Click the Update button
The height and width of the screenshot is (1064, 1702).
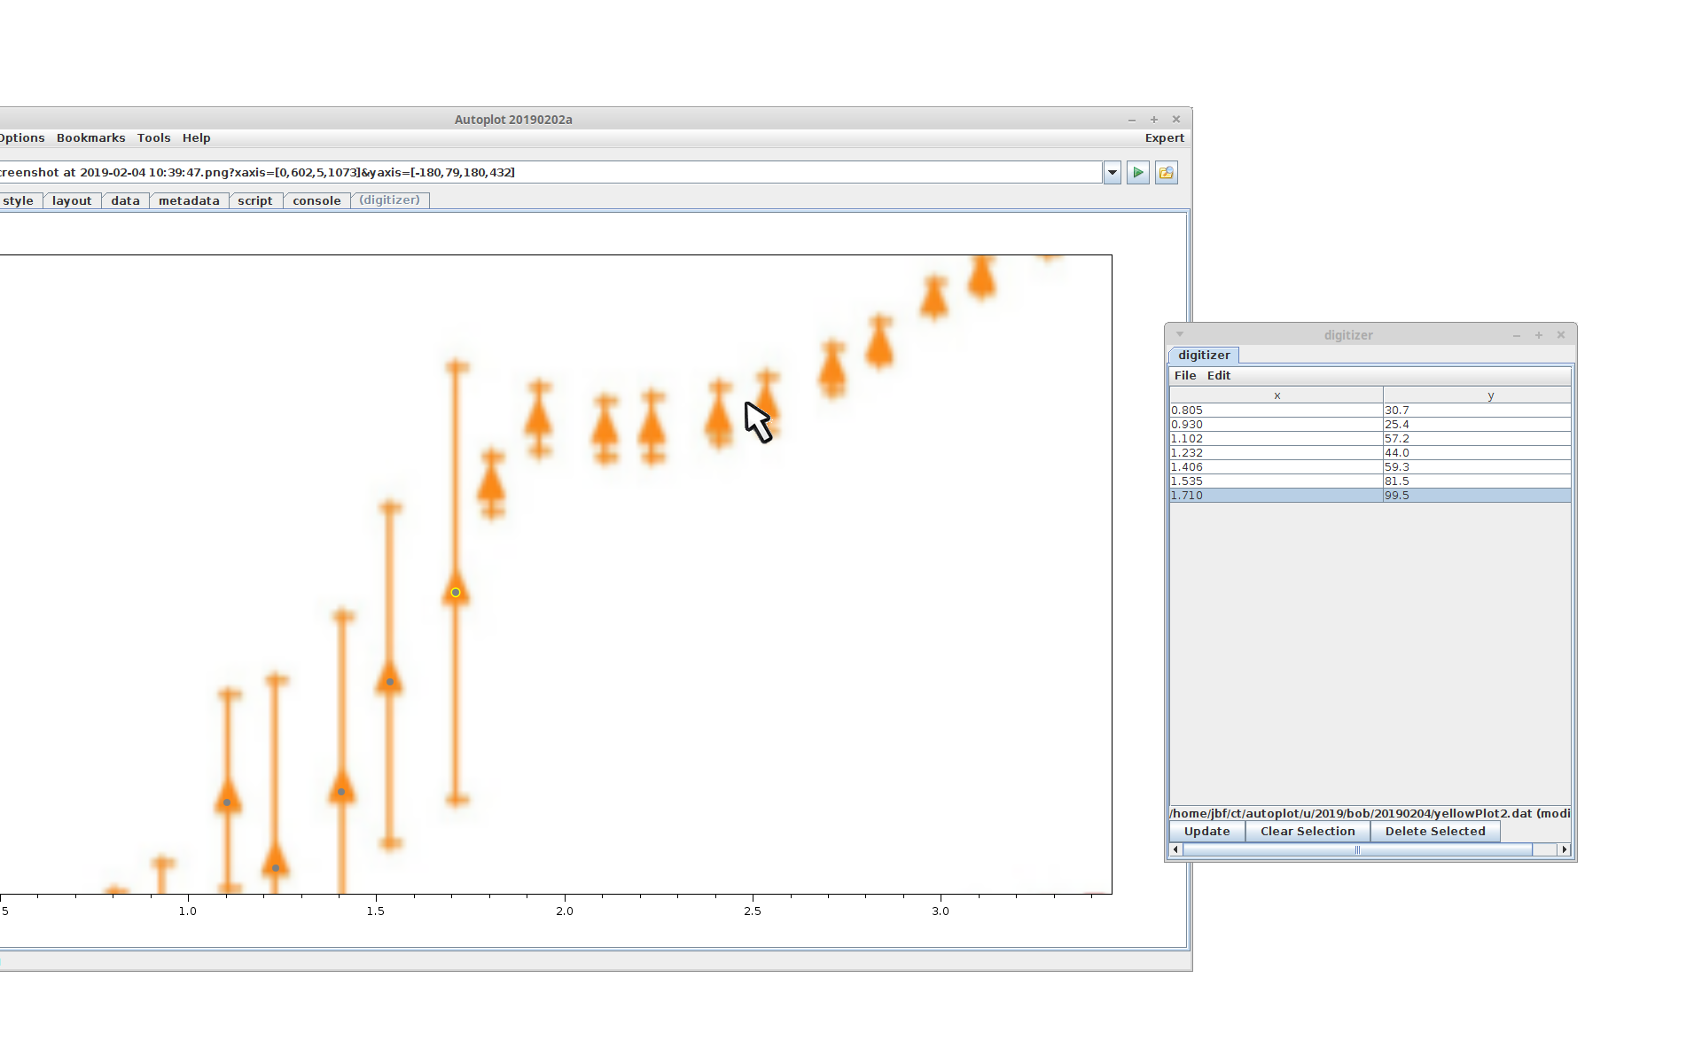(1207, 832)
